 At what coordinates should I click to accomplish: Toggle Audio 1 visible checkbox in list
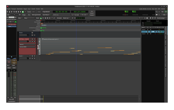pos(148,34)
